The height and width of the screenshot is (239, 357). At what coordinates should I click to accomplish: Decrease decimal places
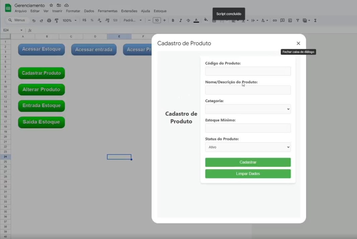pos(99,20)
